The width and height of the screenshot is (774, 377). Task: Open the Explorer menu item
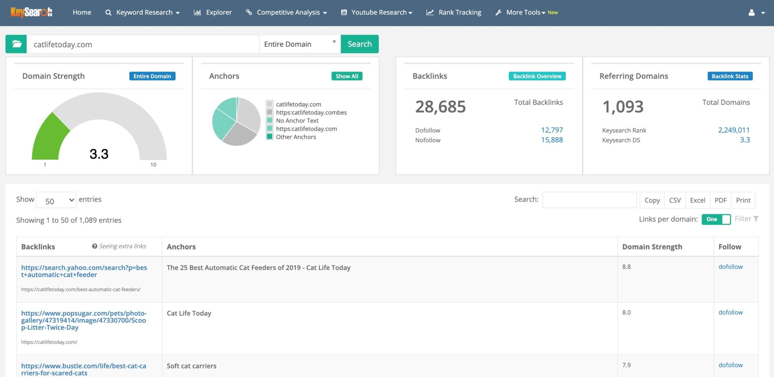(219, 12)
